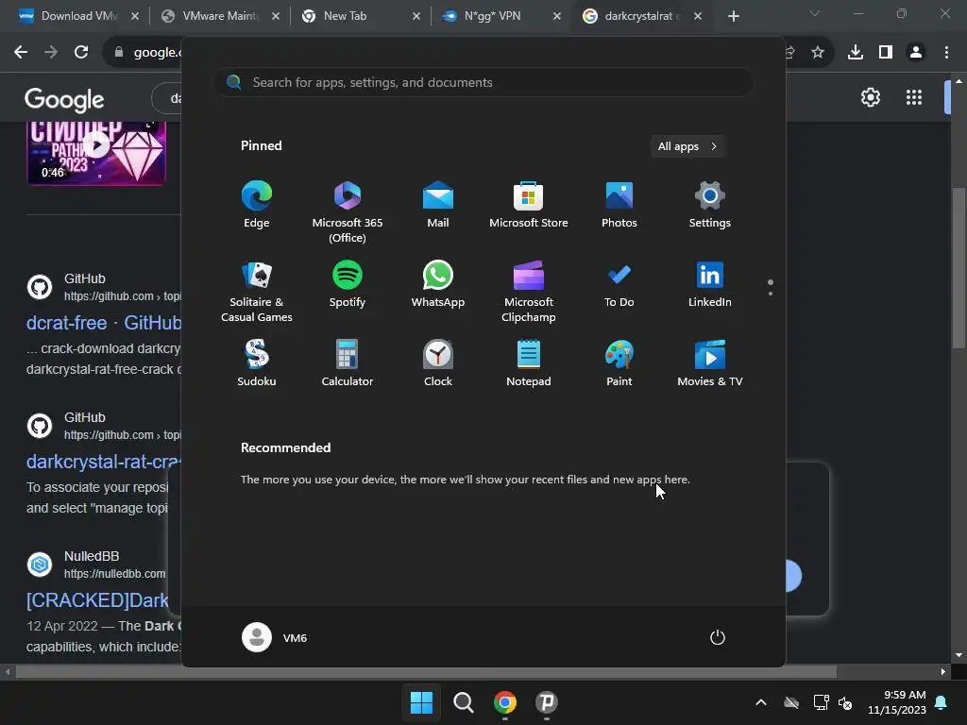The height and width of the screenshot is (725, 967).
Task: Toggle Chrome side panel
Action: coord(886,53)
